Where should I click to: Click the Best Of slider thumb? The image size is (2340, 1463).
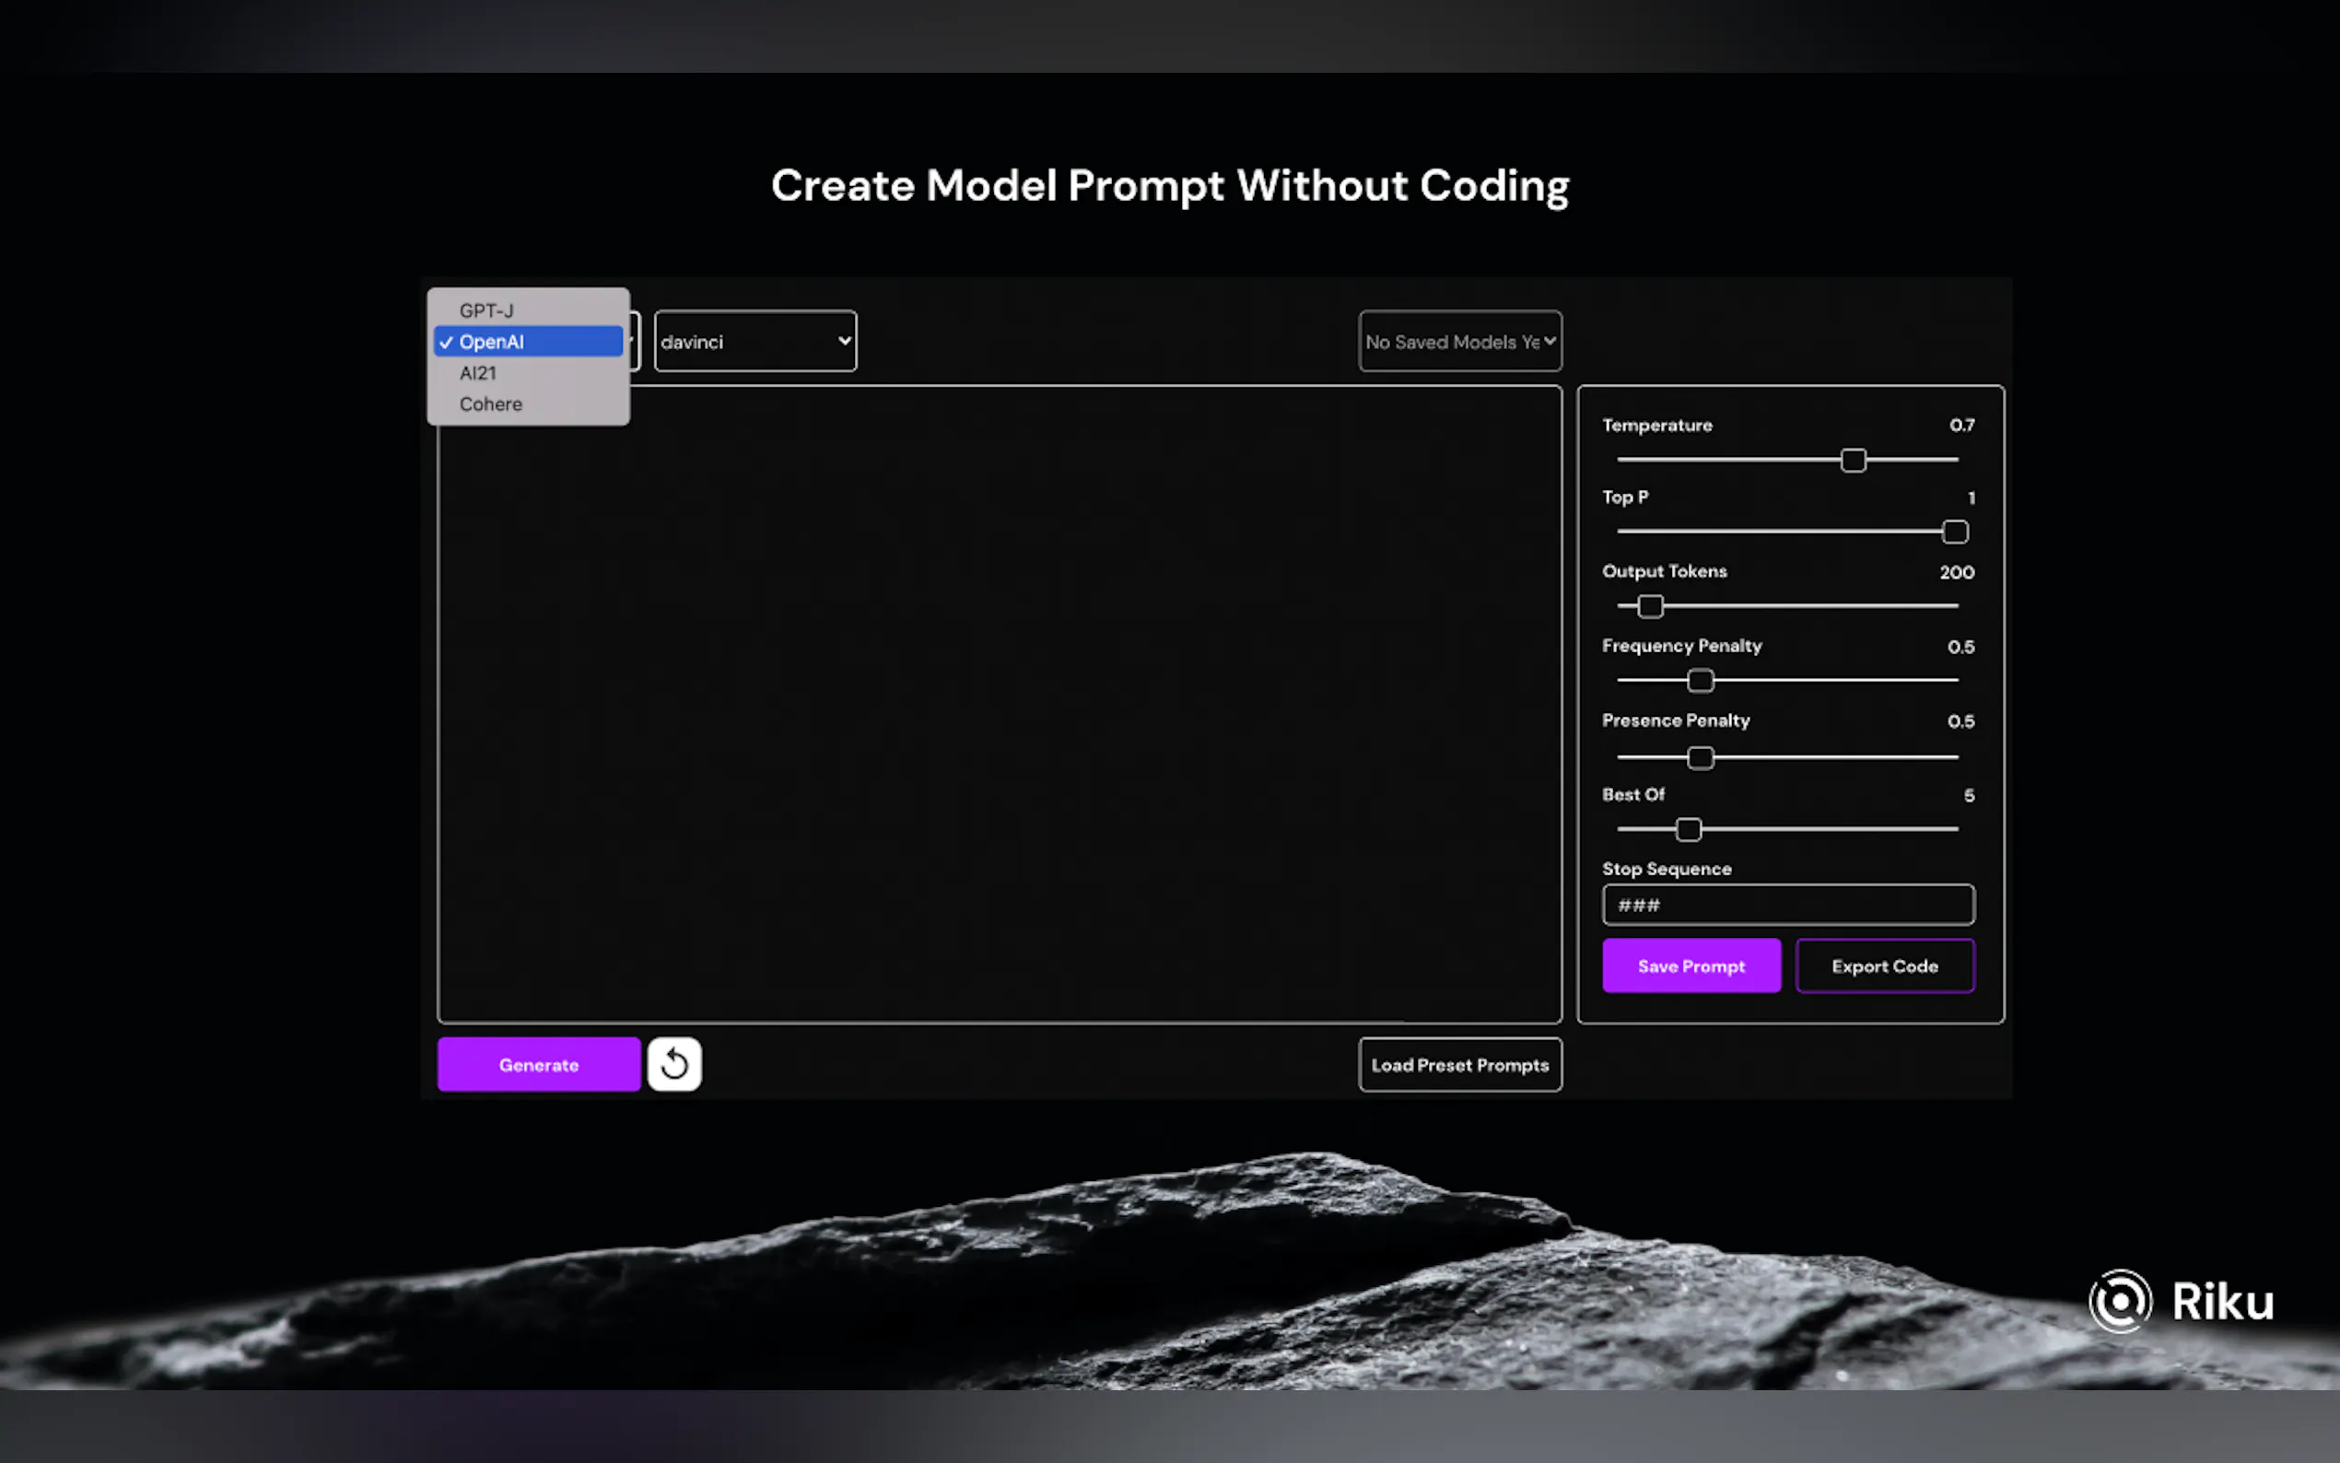(1688, 830)
